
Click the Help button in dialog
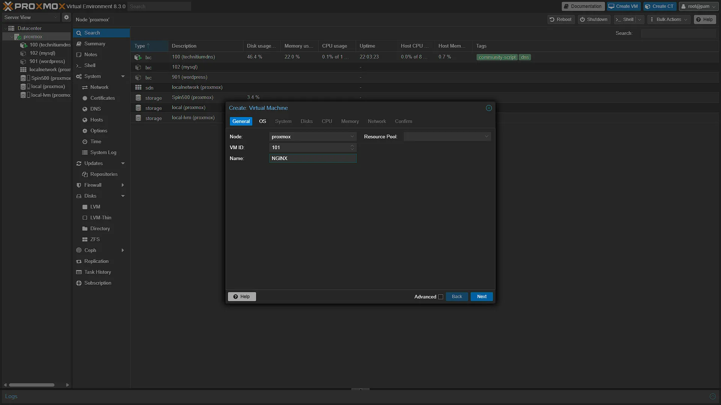[242, 297]
